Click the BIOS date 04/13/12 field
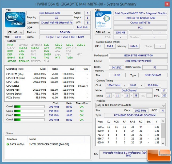Image resolution: width=172 pixels, height=164 pixels. point(117,68)
